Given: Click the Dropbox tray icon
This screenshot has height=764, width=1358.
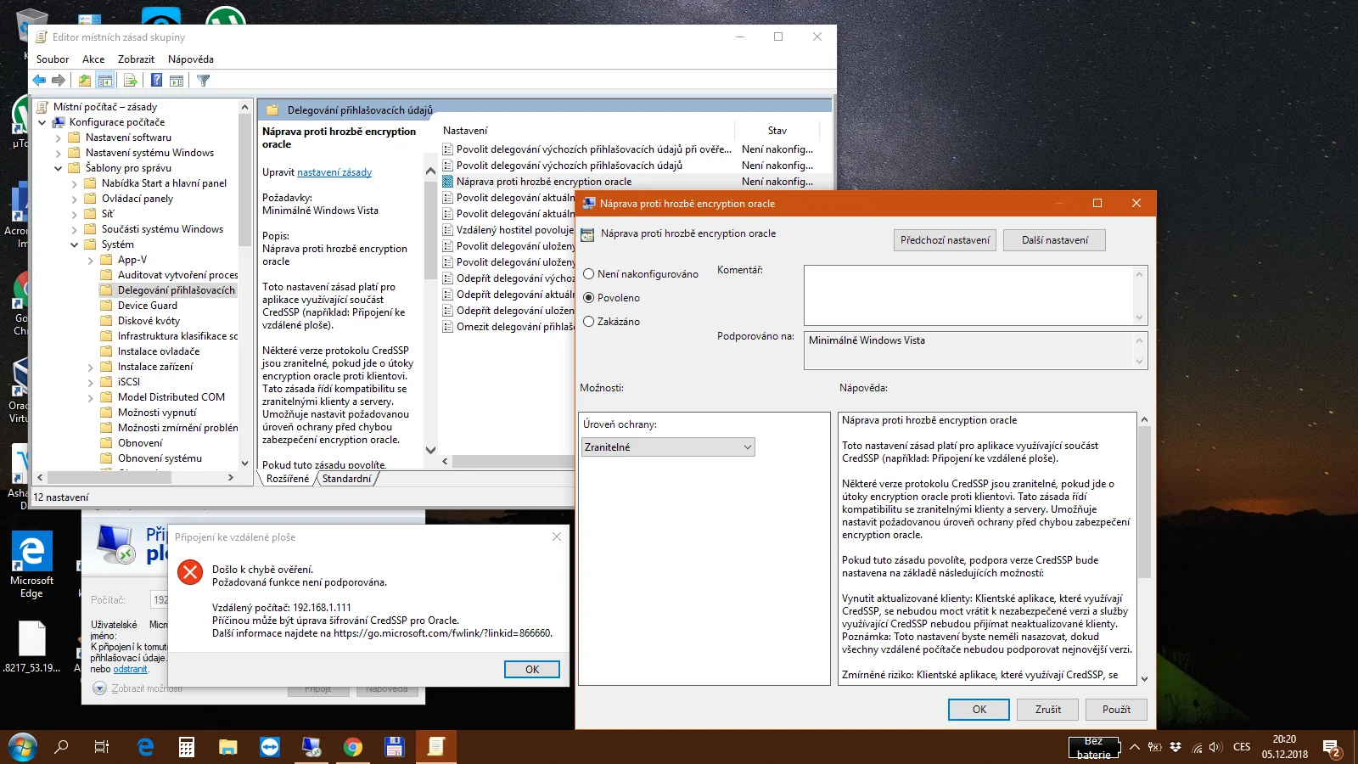Looking at the screenshot, I should [1176, 747].
